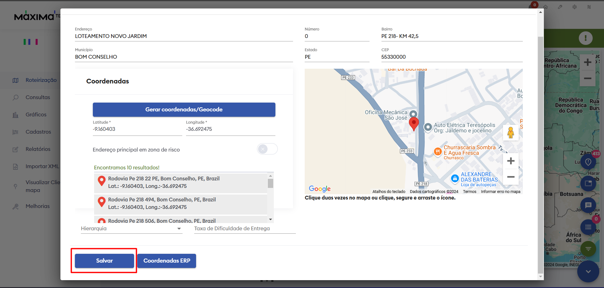
Task: Open Churrascaria Sombra E Agua Fresca marker
Action: [x=437, y=152]
